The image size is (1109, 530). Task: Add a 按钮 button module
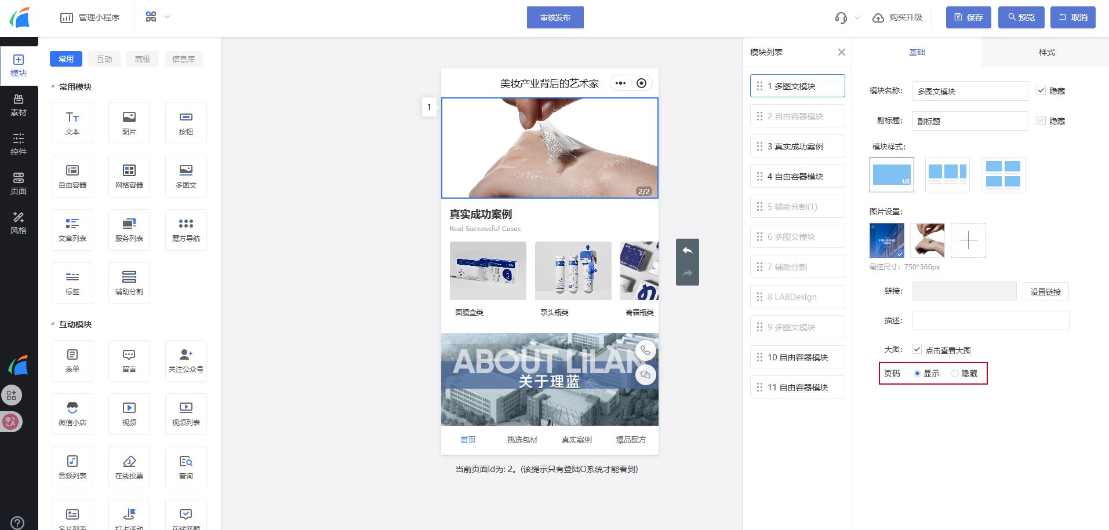click(186, 123)
